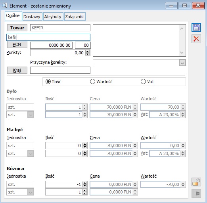Go to the Załączniki tab

pyautogui.click(x=75, y=17)
